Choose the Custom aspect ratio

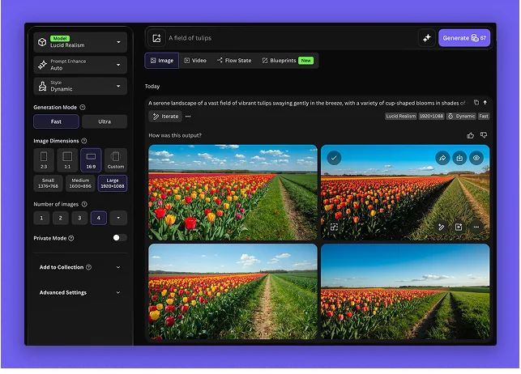(116, 160)
